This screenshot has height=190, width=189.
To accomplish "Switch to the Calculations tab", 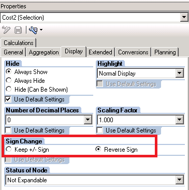I will [x=19, y=43].
